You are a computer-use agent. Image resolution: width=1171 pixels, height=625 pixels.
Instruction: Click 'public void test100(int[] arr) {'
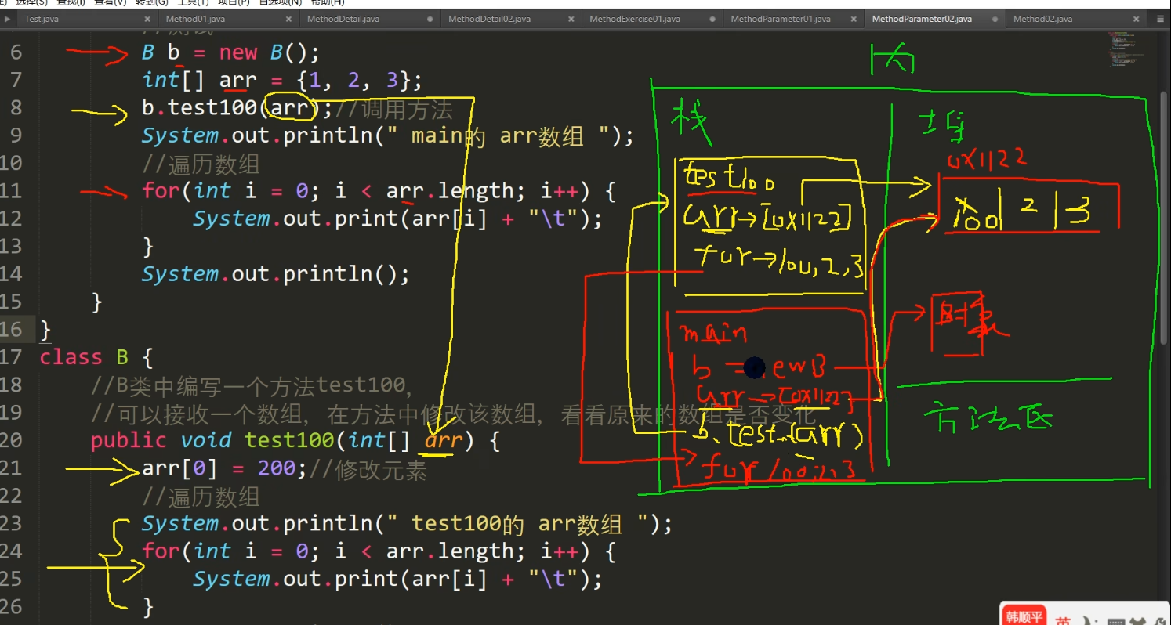(295, 440)
